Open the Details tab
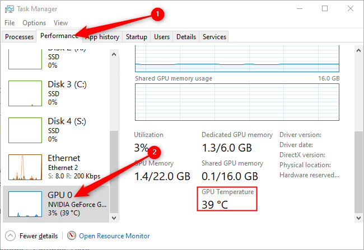The height and width of the screenshot is (250, 364). coord(186,37)
